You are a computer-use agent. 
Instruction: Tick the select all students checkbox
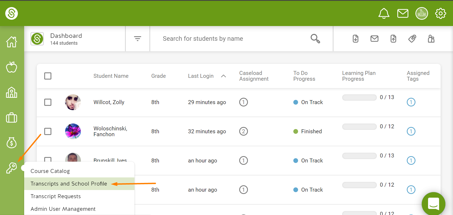tap(48, 76)
